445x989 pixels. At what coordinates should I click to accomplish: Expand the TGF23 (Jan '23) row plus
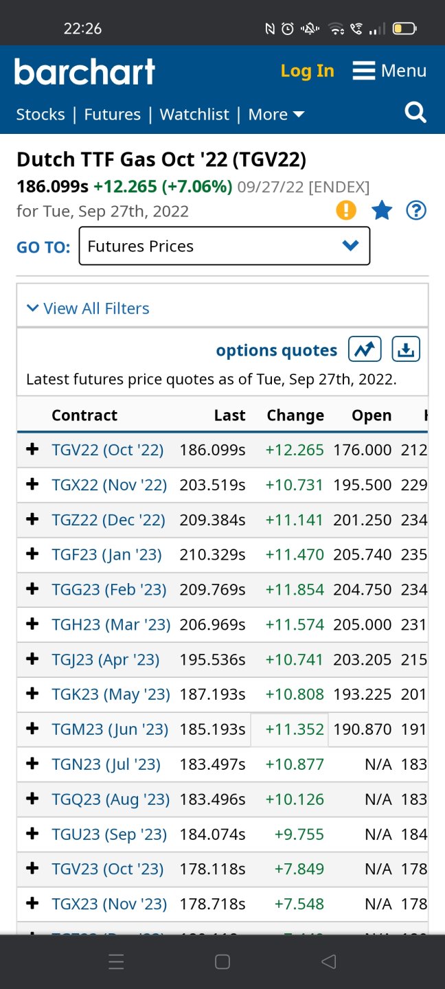(32, 554)
